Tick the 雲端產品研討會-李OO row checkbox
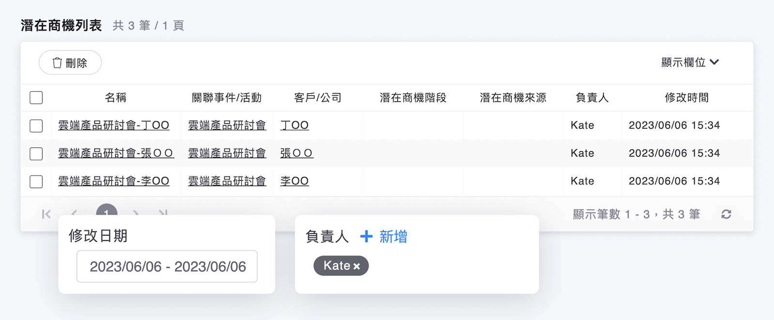 (36, 182)
